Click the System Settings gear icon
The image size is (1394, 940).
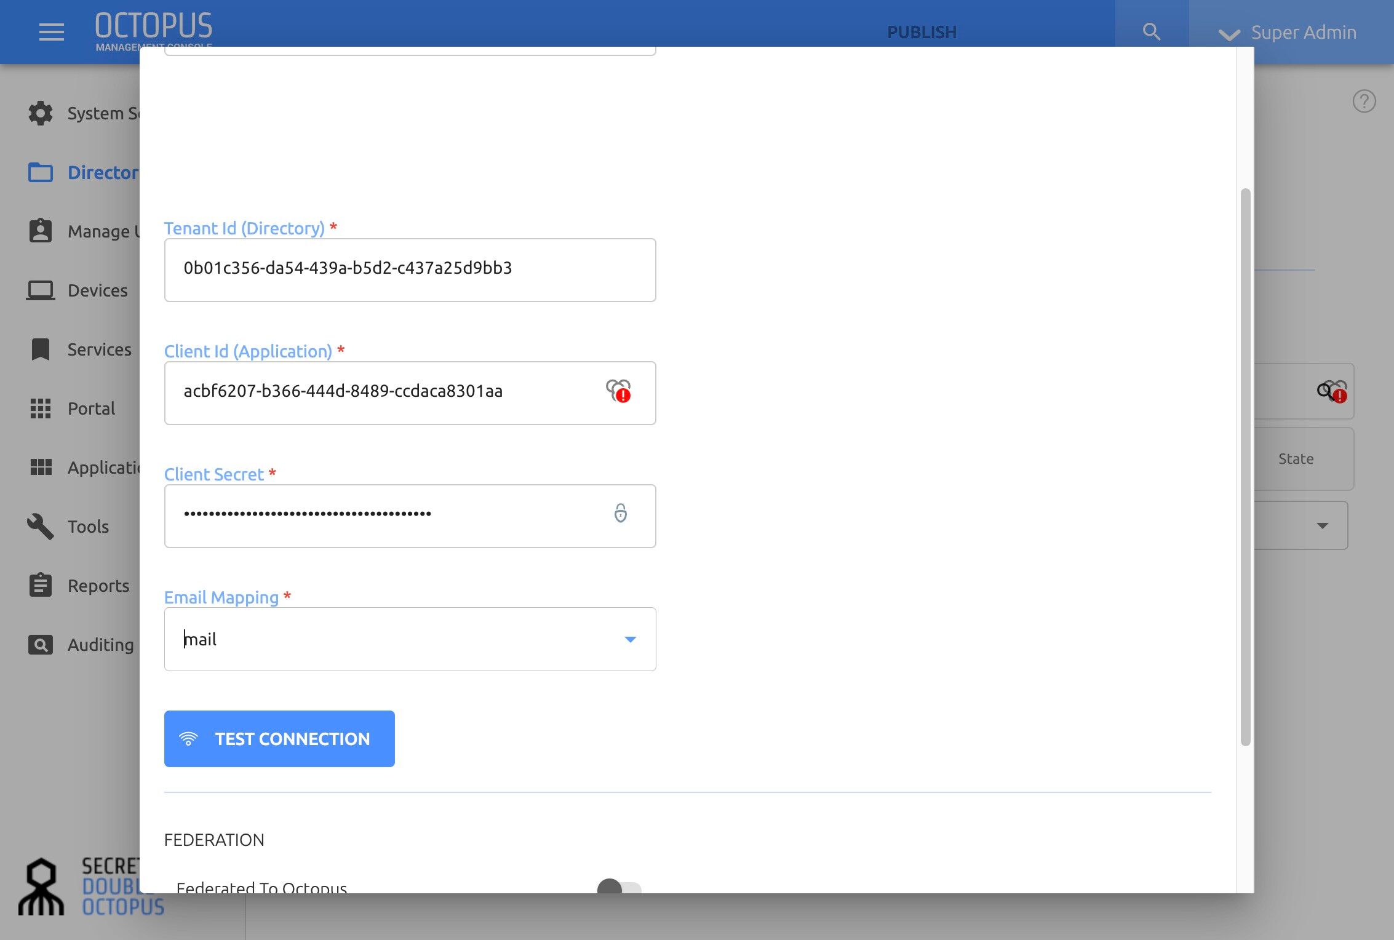[x=41, y=113]
